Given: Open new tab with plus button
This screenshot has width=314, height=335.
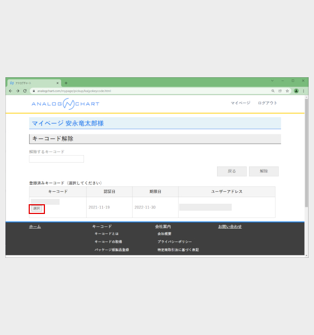Looking at the screenshot, I should [x=66, y=83].
